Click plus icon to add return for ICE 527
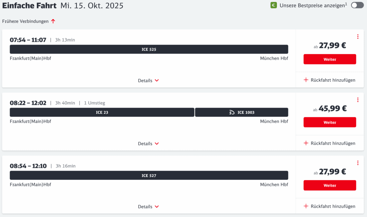This screenshot has width=367, height=217. click(x=306, y=206)
